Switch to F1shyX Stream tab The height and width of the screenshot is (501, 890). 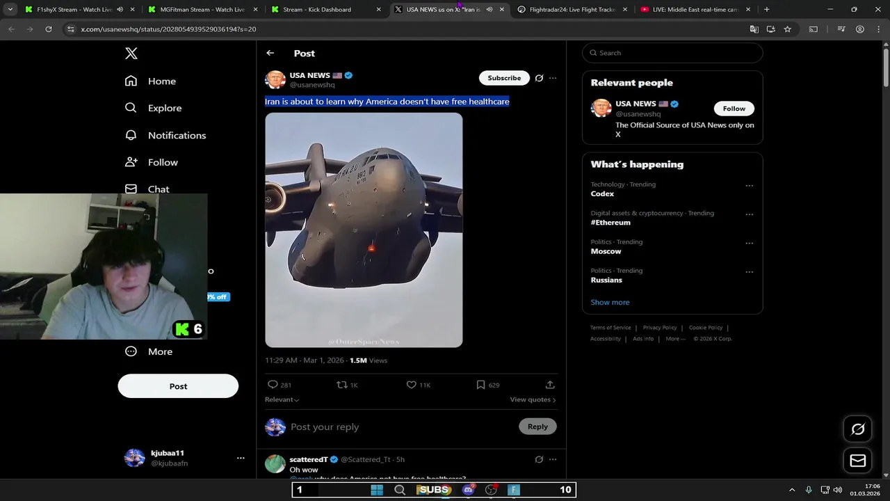(74, 10)
